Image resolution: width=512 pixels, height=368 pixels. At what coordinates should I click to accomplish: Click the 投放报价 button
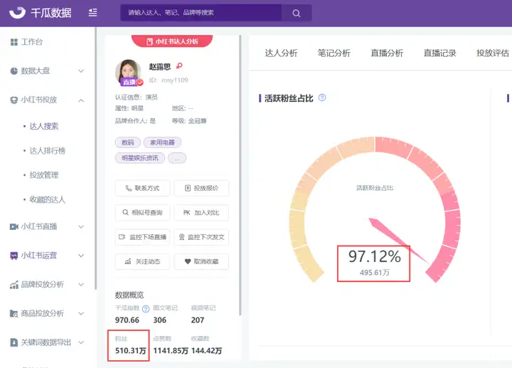click(x=201, y=188)
